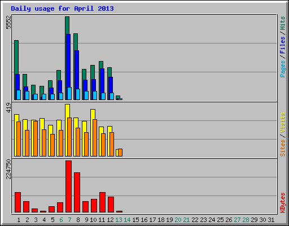Click day label 10 on the x-axis

[93, 220]
